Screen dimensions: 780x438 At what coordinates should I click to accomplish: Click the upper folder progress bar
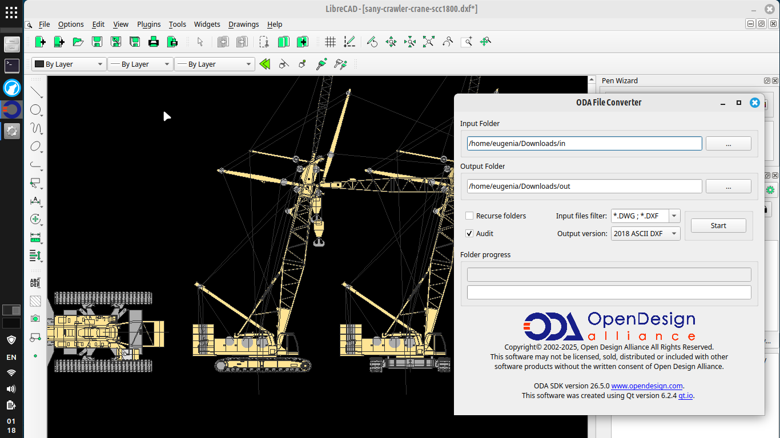click(x=609, y=274)
